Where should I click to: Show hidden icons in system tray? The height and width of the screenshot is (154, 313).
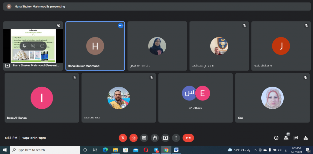(255, 150)
